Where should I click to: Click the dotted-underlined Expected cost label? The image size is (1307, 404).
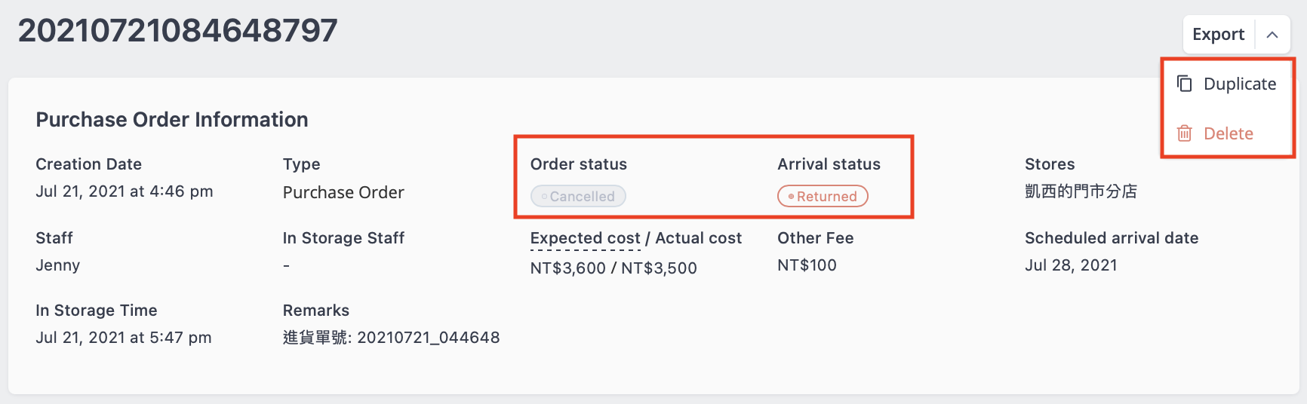point(585,238)
